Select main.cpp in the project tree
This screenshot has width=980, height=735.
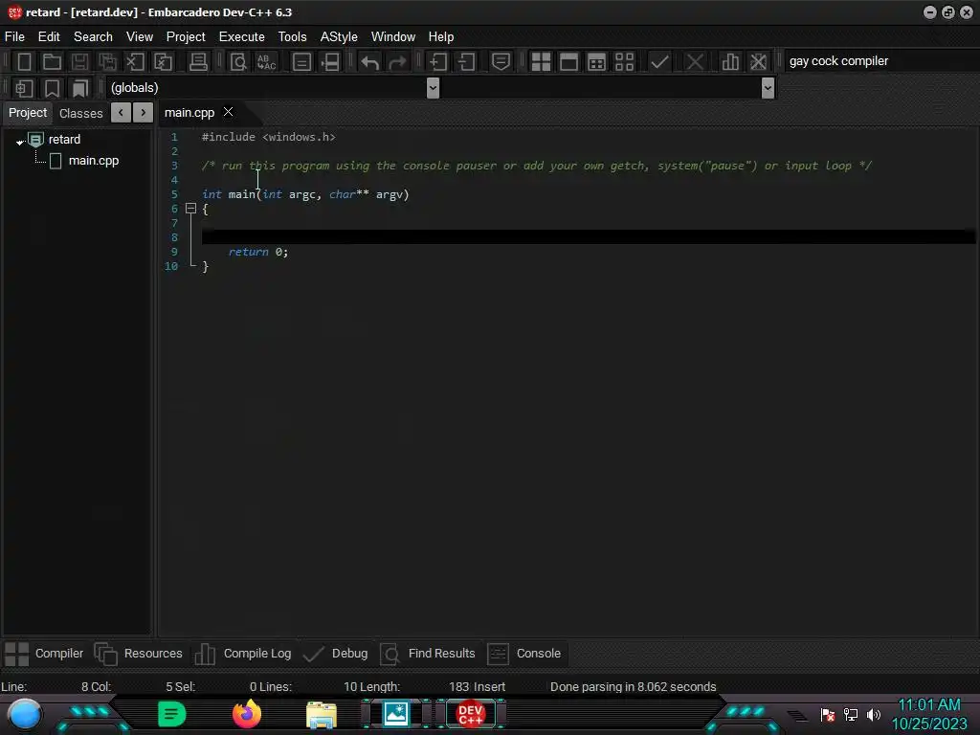(93, 161)
